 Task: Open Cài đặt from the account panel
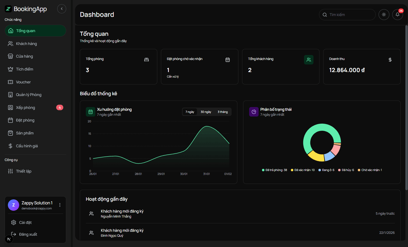(x=25, y=222)
